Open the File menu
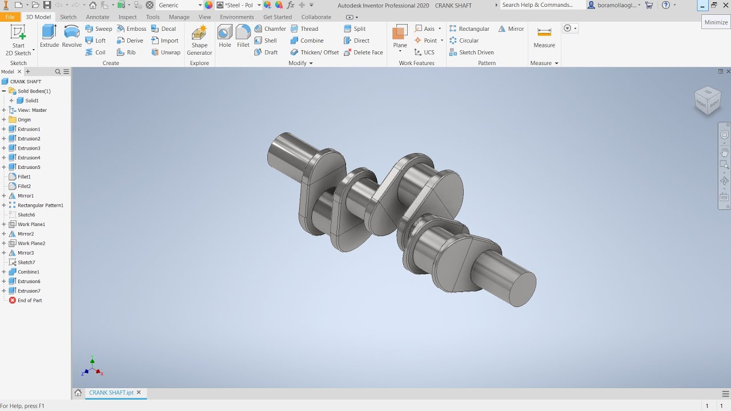The height and width of the screenshot is (411, 731). tap(10, 17)
